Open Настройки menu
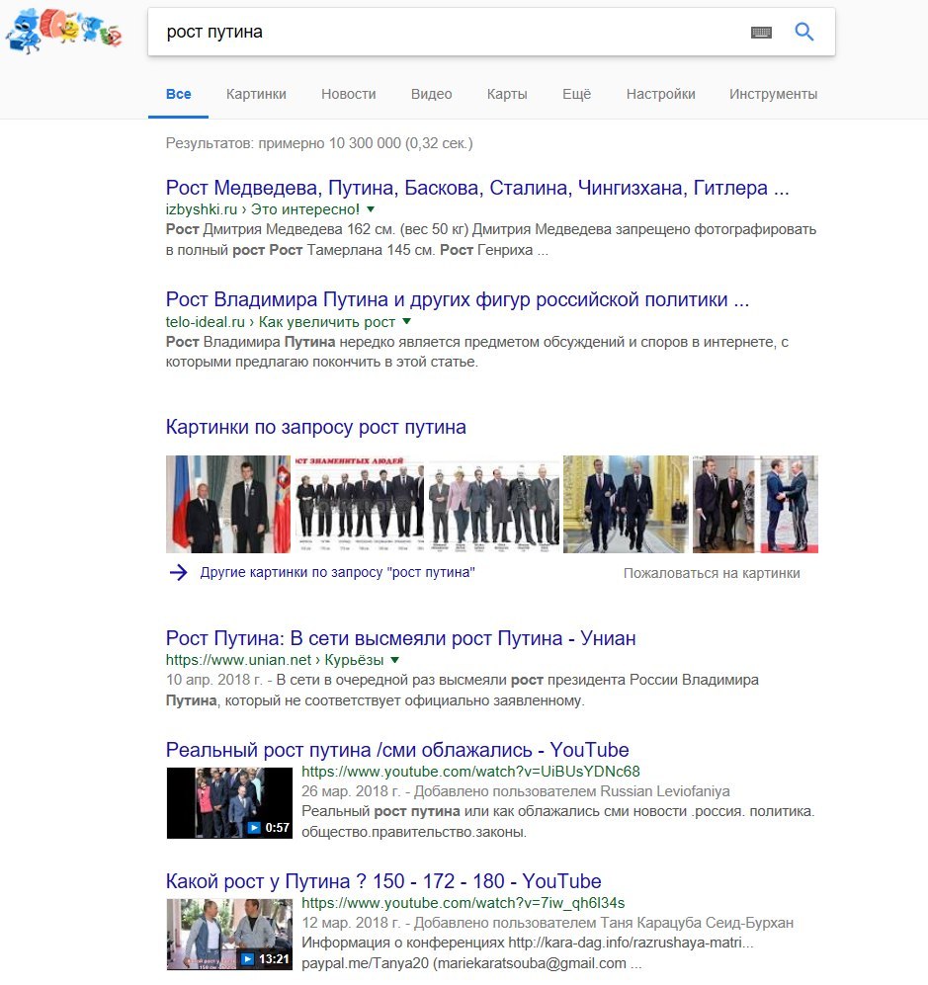The image size is (928, 985). [661, 94]
